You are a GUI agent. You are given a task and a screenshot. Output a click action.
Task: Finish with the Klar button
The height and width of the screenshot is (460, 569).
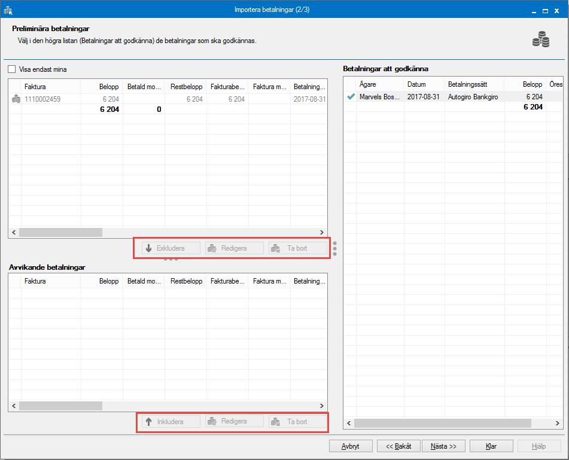tap(491, 446)
